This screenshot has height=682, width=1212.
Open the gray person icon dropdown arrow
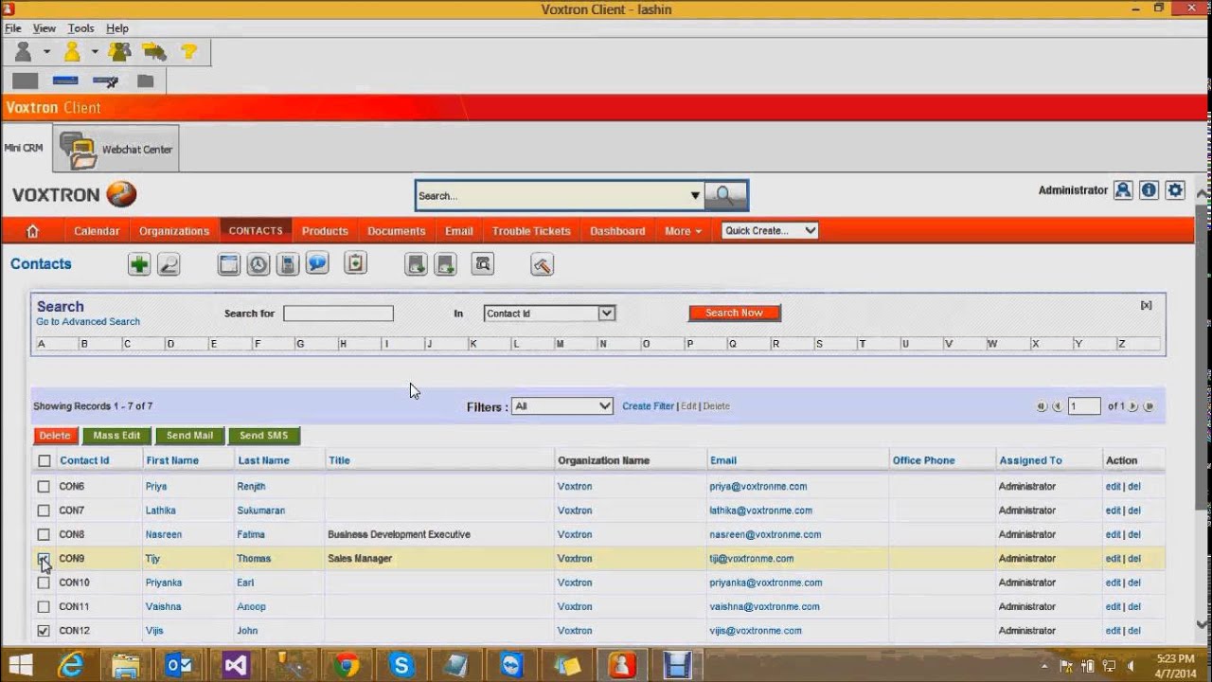tap(46, 52)
